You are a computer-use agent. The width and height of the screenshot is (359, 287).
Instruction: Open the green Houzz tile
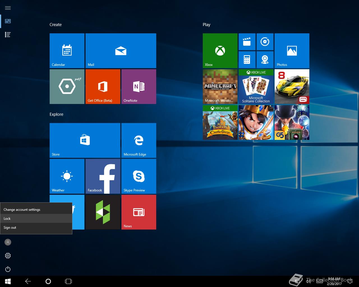click(x=103, y=212)
